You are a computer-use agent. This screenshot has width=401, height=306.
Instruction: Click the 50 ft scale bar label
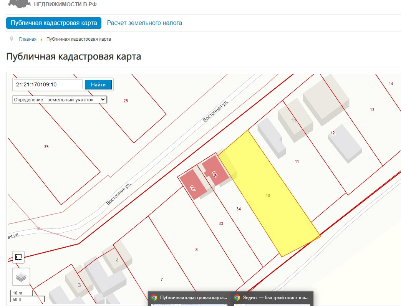tap(17, 299)
